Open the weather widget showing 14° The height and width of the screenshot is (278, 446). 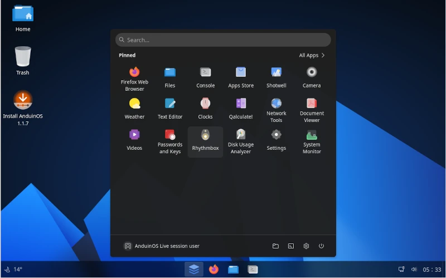tap(13, 269)
